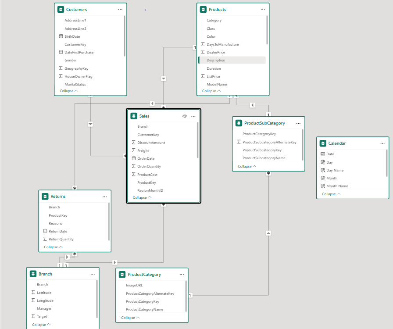Click the Branch table database icon
Image resolution: width=393 pixels, height=329 pixels.
click(33, 274)
